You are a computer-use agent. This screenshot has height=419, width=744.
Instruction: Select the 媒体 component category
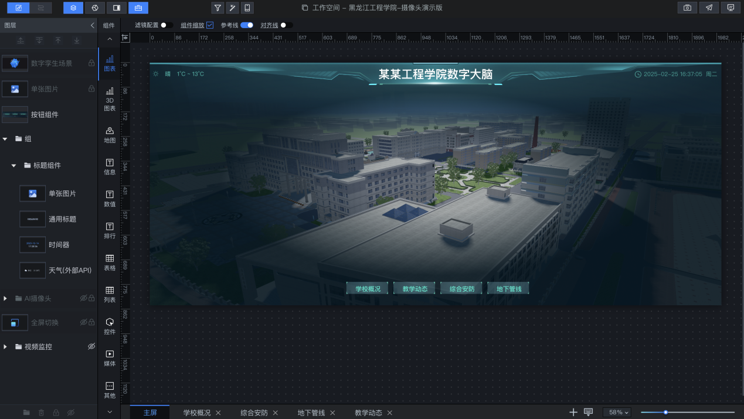110,358
